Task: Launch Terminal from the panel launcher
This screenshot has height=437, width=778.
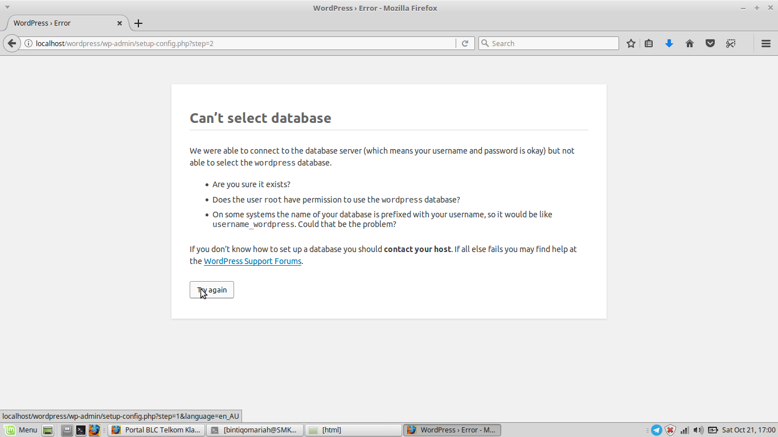Action: click(x=81, y=430)
